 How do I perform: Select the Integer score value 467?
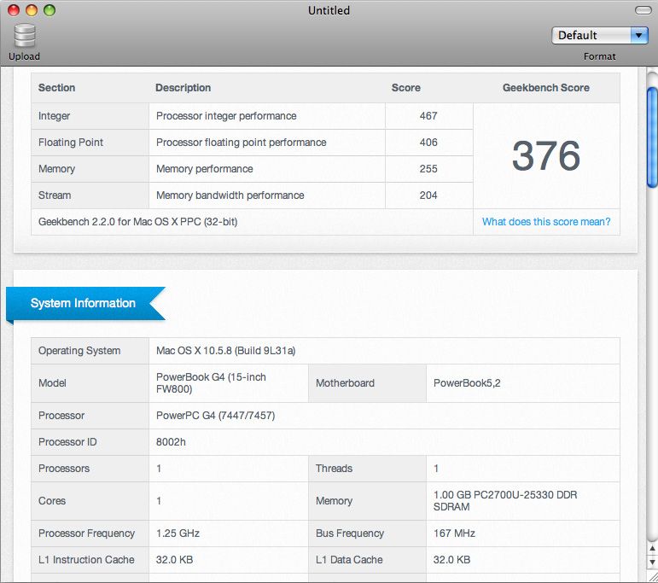(x=428, y=116)
